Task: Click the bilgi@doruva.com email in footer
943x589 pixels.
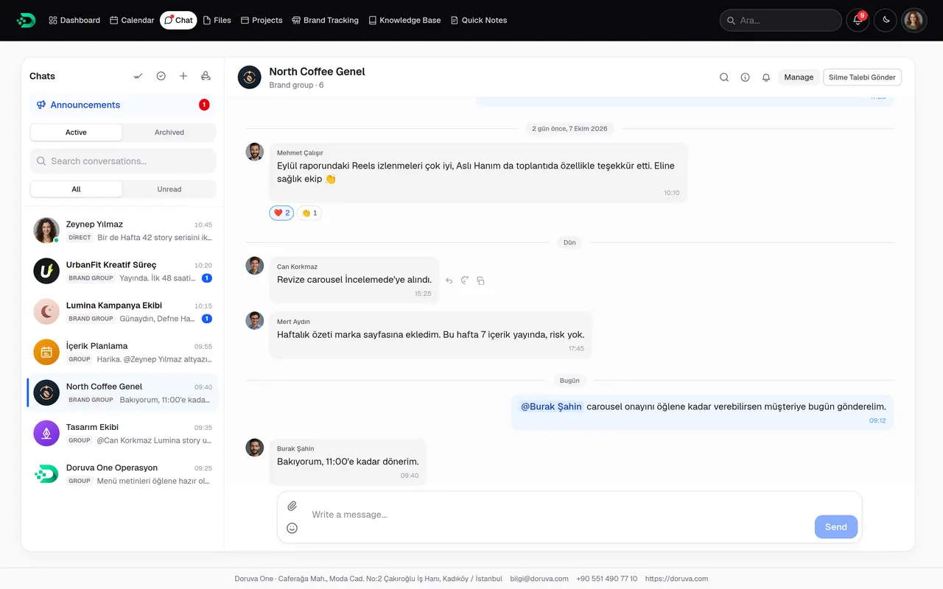Action: [539, 579]
